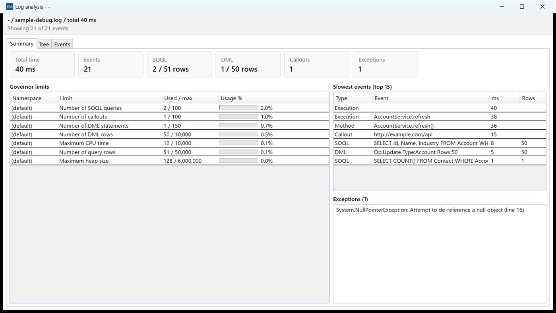This screenshot has height=313, width=556.
Task: Click the Used / max column header
Action: (x=190, y=98)
